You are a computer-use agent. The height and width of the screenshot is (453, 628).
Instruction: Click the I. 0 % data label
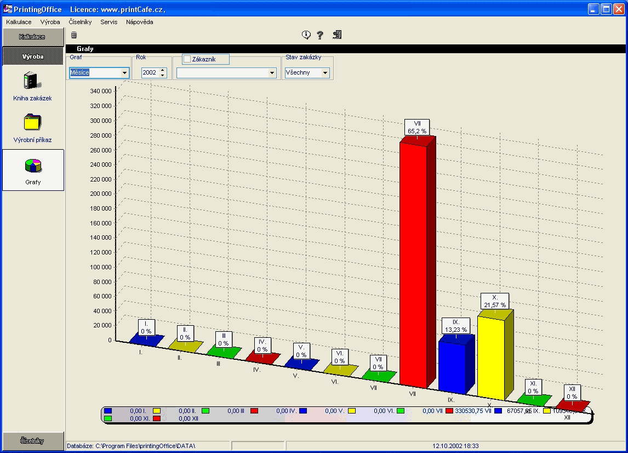146,327
